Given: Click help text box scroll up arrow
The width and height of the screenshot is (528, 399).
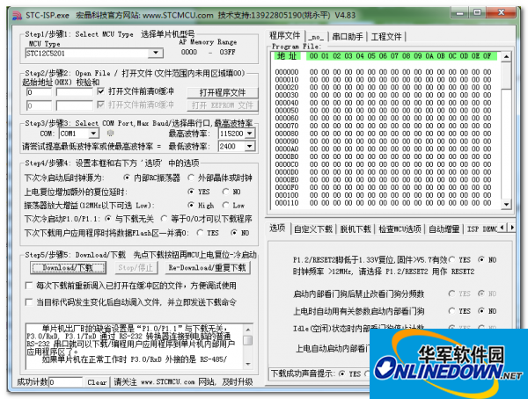Looking at the screenshot, I should pyautogui.click(x=248, y=330).
